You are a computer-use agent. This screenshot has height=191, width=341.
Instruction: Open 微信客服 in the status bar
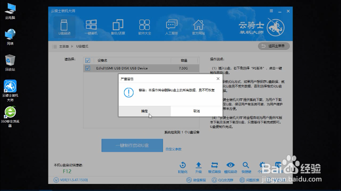[196, 180]
